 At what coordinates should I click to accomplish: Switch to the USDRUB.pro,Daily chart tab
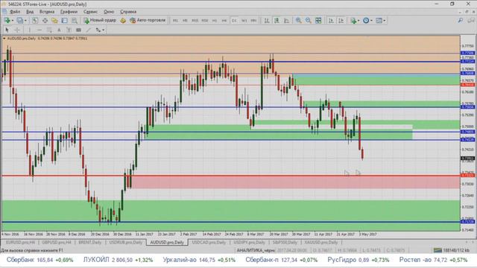coord(126,242)
